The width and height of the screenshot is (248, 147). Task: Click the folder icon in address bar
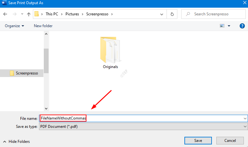[x=37, y=14]
